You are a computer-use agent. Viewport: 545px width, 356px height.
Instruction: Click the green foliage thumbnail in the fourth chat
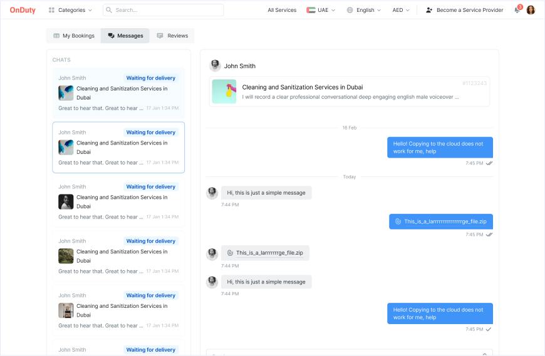click(66, 256)
